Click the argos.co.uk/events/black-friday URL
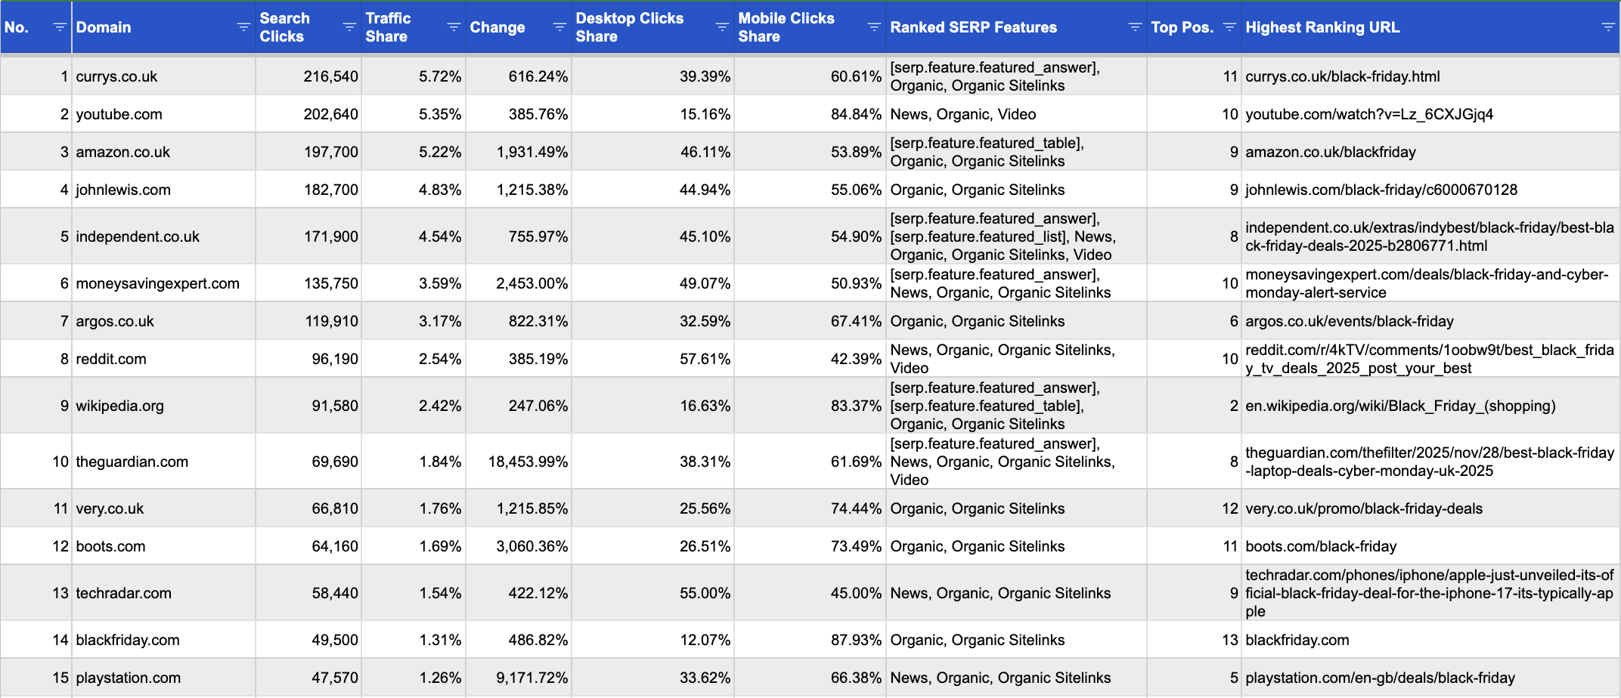This screenshot has height=698, width=1621. tap(1349, 321)
